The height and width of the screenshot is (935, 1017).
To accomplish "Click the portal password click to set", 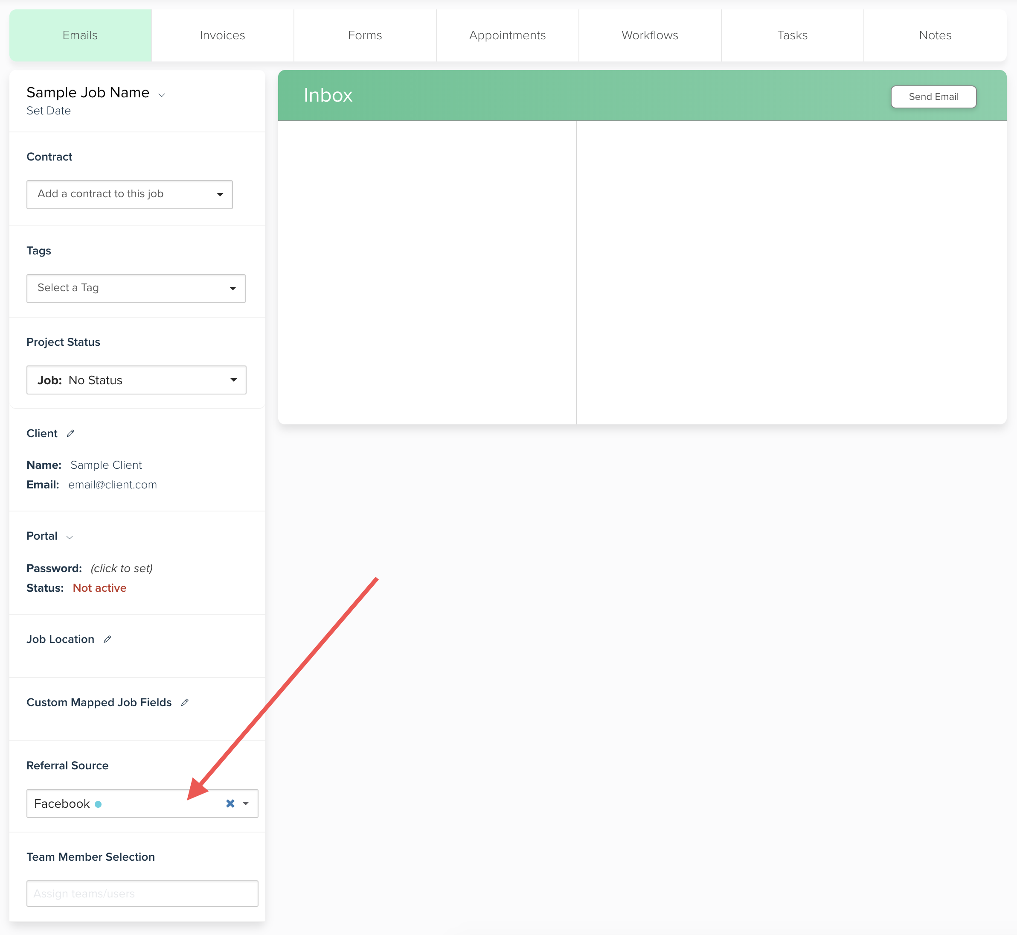I will (x=121, y=568).
